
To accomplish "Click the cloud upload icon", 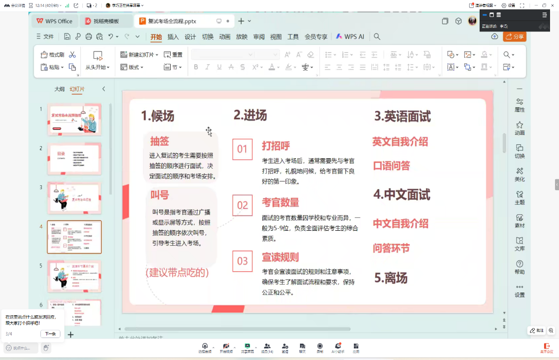I will 495,36.
